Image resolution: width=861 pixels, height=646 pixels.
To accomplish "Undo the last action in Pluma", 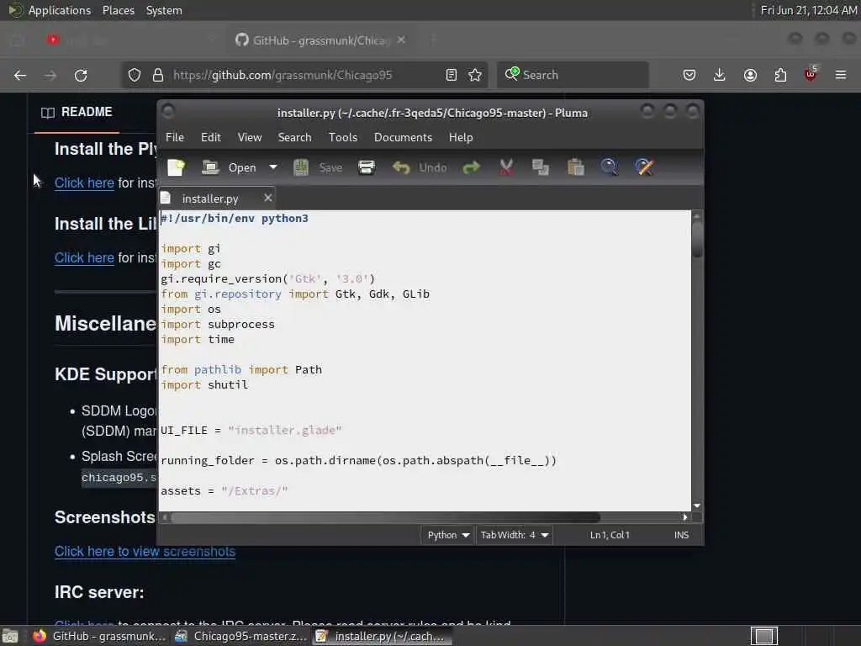I will 420,167.
